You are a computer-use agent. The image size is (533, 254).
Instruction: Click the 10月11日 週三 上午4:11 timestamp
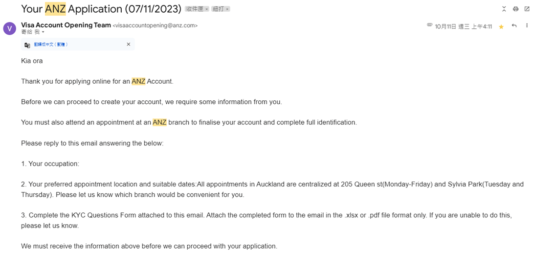tap(464, 26)
